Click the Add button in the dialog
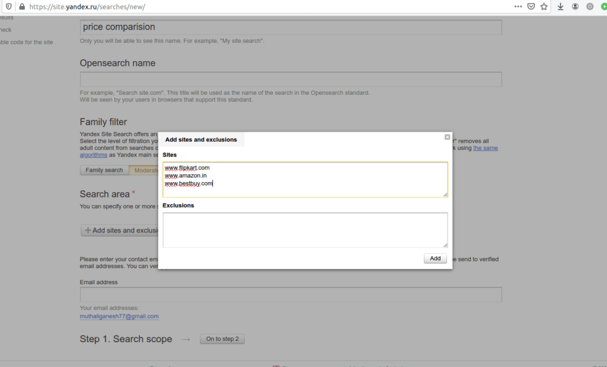This screenshot has width=607, height=367. (435, 258)
